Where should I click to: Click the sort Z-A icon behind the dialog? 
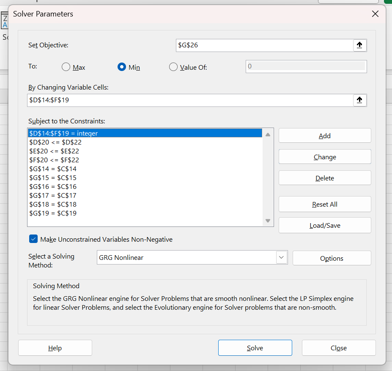(5, 21)
